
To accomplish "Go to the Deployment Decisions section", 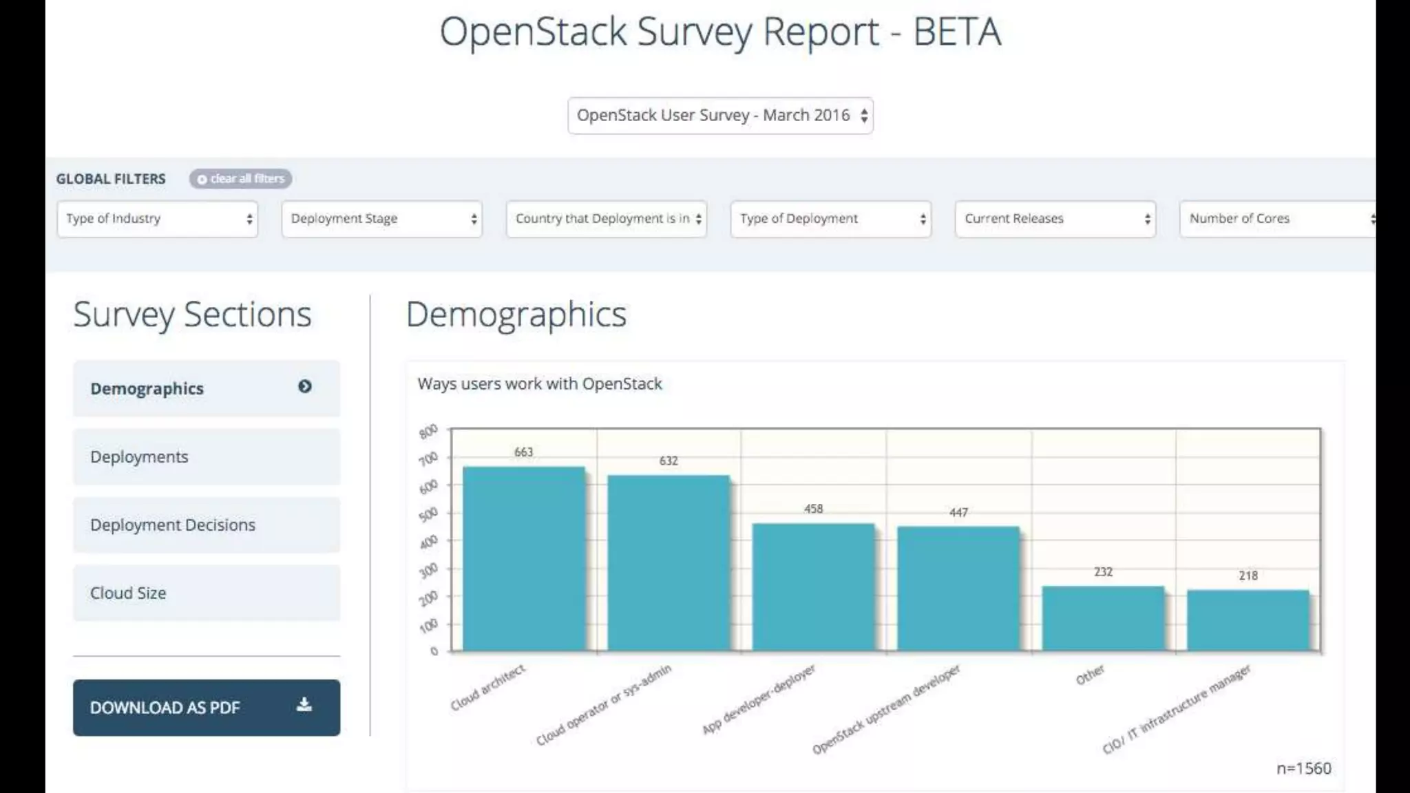I will pyautogui.click(x=173, y=525).
